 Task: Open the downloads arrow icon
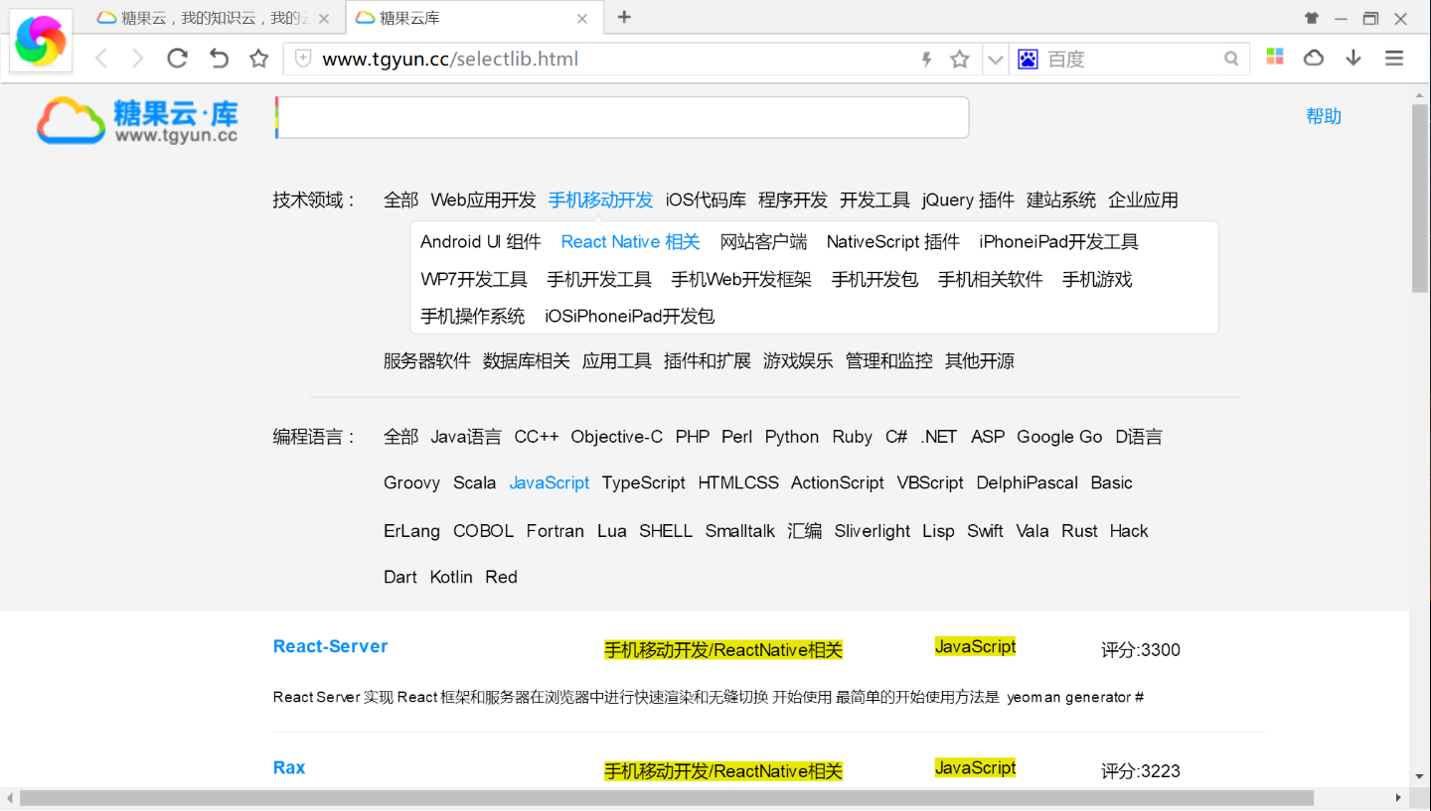click(x=1353, y=58)
